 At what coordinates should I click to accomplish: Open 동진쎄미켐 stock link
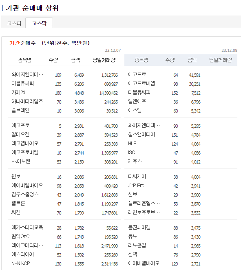coord(139,228)
